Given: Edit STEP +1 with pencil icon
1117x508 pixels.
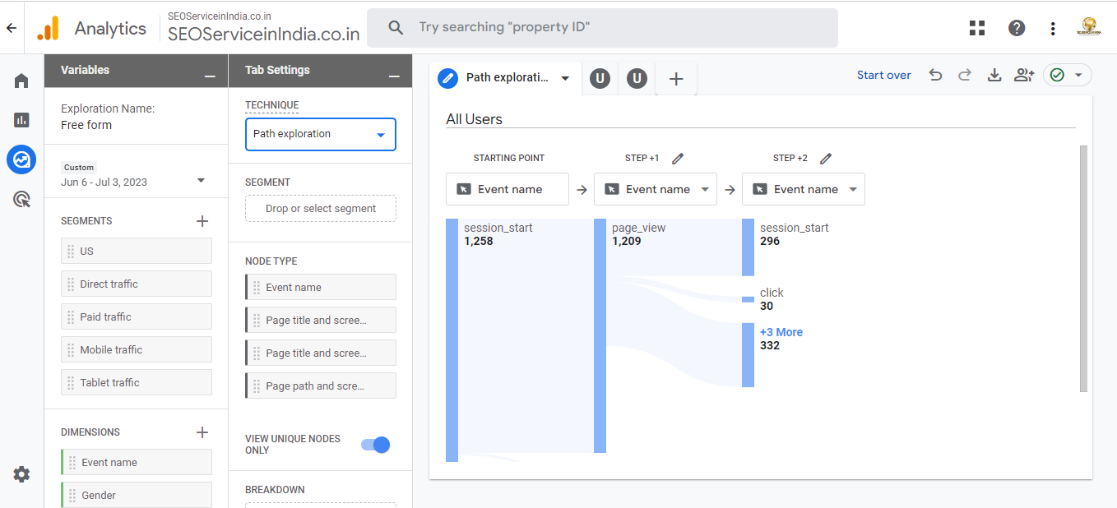Looking at the screenshot, I should 678,158.
